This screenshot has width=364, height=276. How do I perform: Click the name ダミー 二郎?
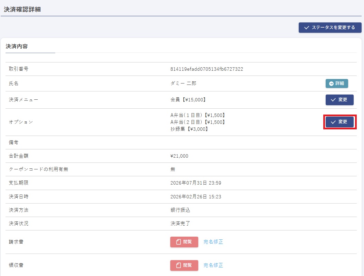(x=183, y=83)
